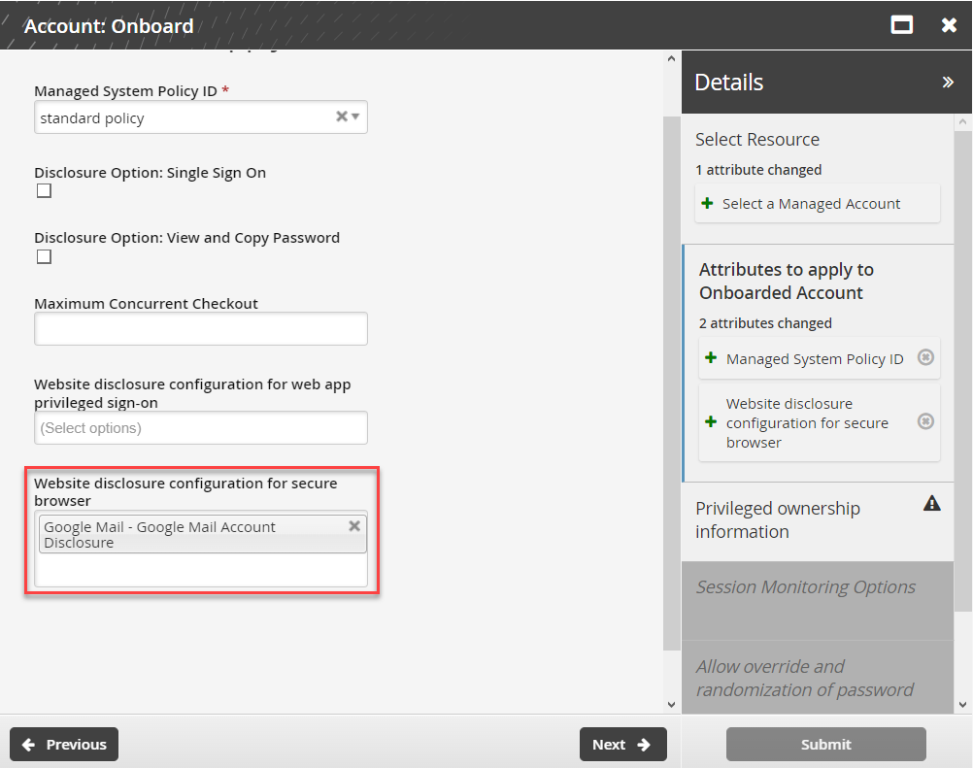The height and width of the screenshot is (768, 973).
Task: Remove the Website disclosure configuration attribute change
Action: (x=924, y=421)
